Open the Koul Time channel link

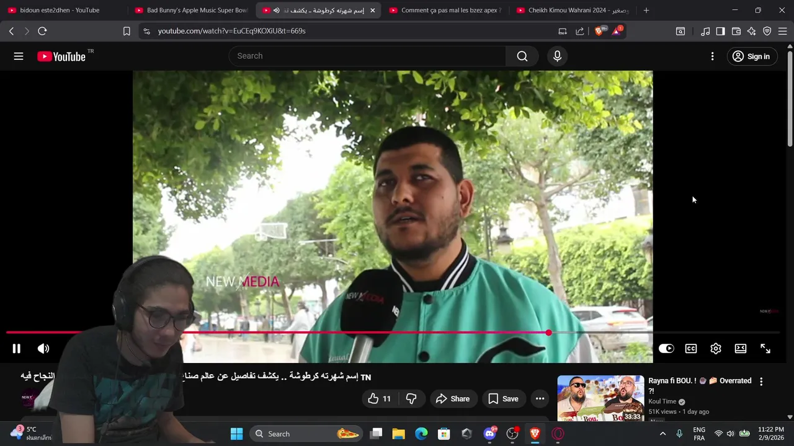point(662,401)
